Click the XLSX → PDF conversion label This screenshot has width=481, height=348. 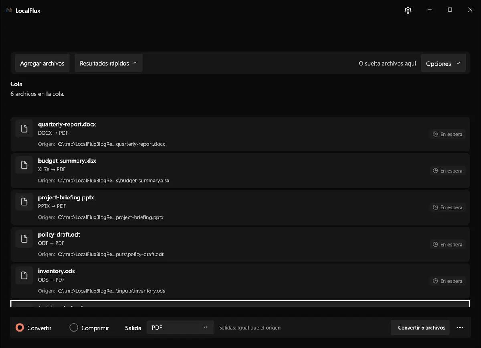coord(52,169)
